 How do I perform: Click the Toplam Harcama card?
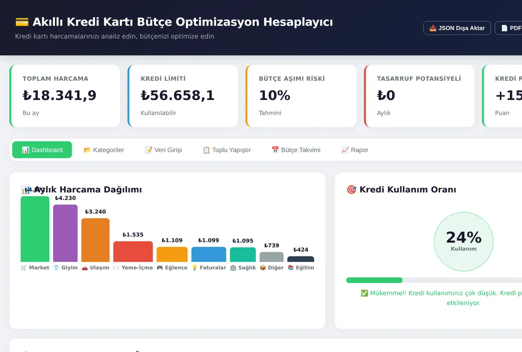pyautogui.click(x=65, y=96)
